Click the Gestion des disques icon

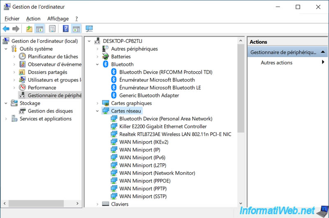[22, 111]
